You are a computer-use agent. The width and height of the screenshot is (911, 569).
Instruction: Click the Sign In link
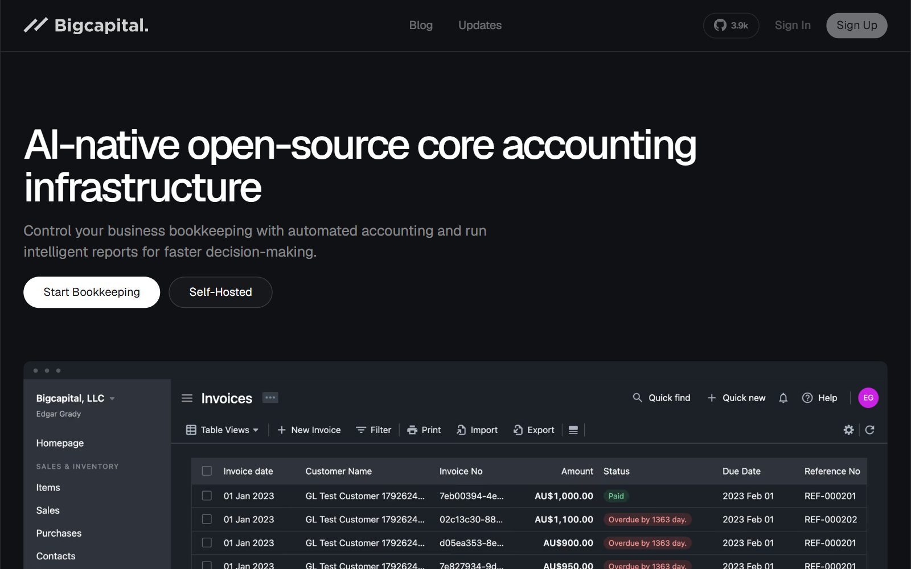pos(793,26)
